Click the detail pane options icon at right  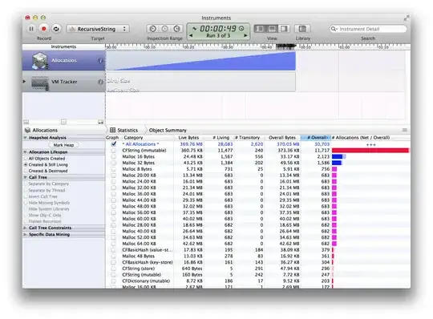(405, 130)
